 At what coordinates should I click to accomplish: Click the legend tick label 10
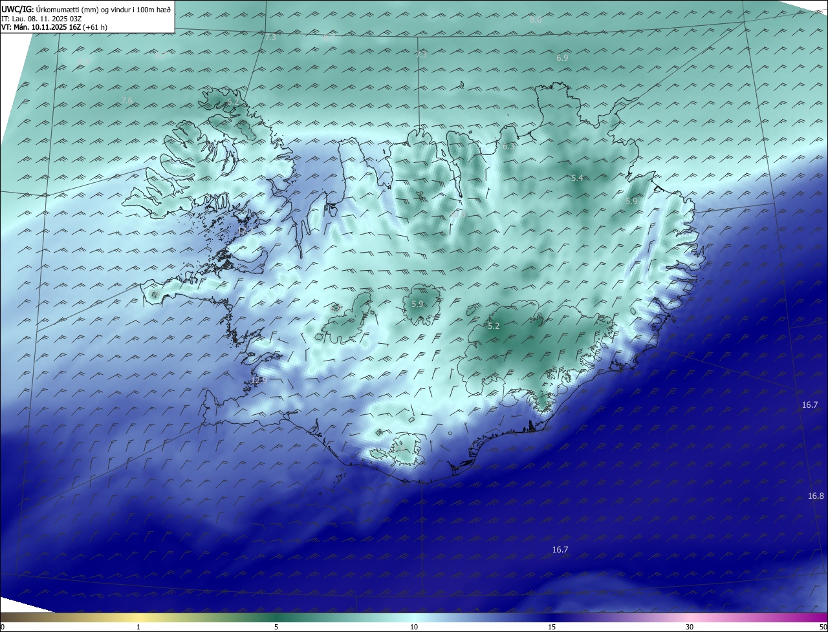pyautogui.click(x=414, y=627)
